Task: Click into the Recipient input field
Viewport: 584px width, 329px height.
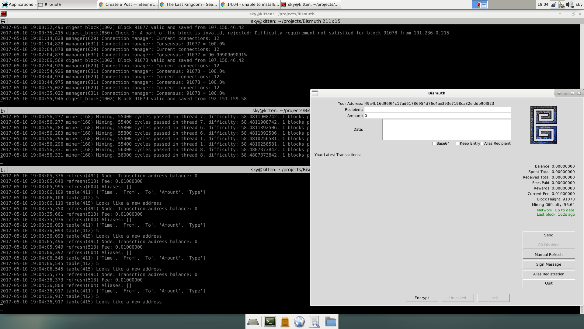Action: tap(437, 110)
